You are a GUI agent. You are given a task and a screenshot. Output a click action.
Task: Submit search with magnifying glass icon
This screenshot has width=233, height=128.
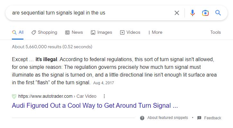click(218, 13)
